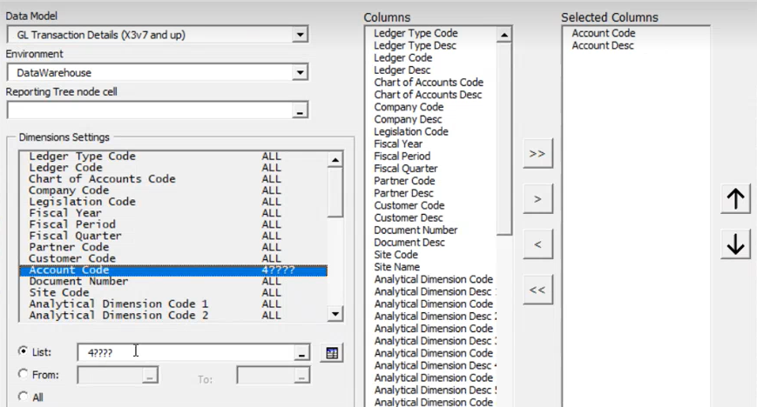Click the List field range selector button
This screenshot has height=407, width=757.
point(301,353)
